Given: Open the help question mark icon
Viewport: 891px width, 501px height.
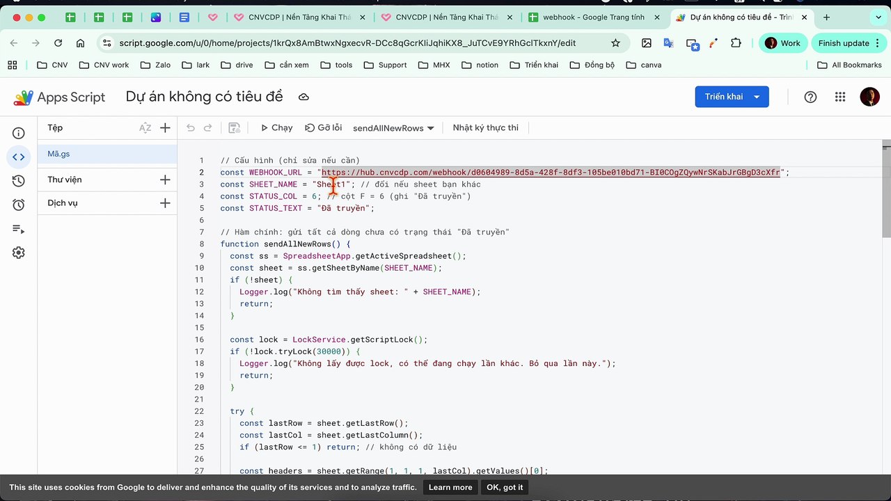Looking at the screenshot, I should point(810,97).
